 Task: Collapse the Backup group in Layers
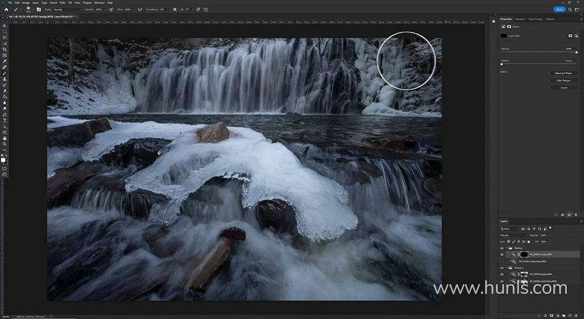click(x=508, y=248)
